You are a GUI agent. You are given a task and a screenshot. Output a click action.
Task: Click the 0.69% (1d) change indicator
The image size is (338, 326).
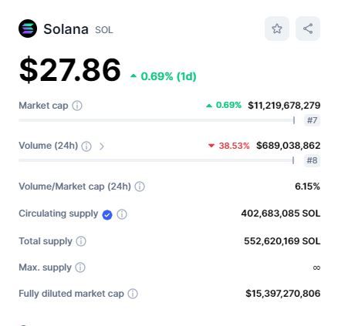click(x=164, y=76)
